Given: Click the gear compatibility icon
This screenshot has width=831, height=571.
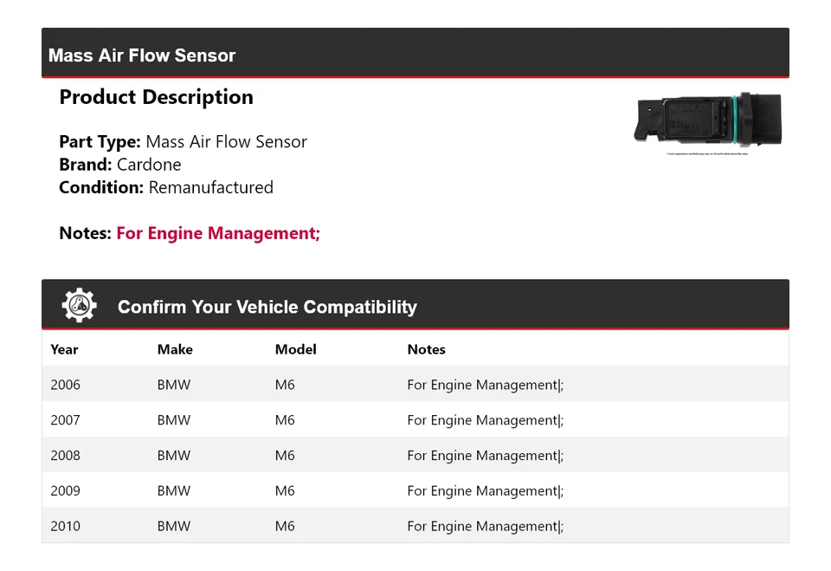Looking at the screenshot, I should click(x=79, y=306).
